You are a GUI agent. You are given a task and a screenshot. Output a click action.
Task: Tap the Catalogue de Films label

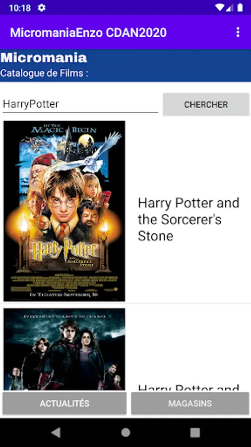[44, 74]
